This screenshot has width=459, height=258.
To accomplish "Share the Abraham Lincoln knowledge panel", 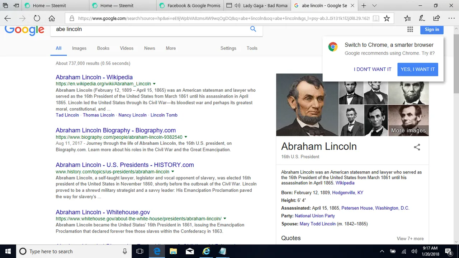I will (x=417, y=147).
